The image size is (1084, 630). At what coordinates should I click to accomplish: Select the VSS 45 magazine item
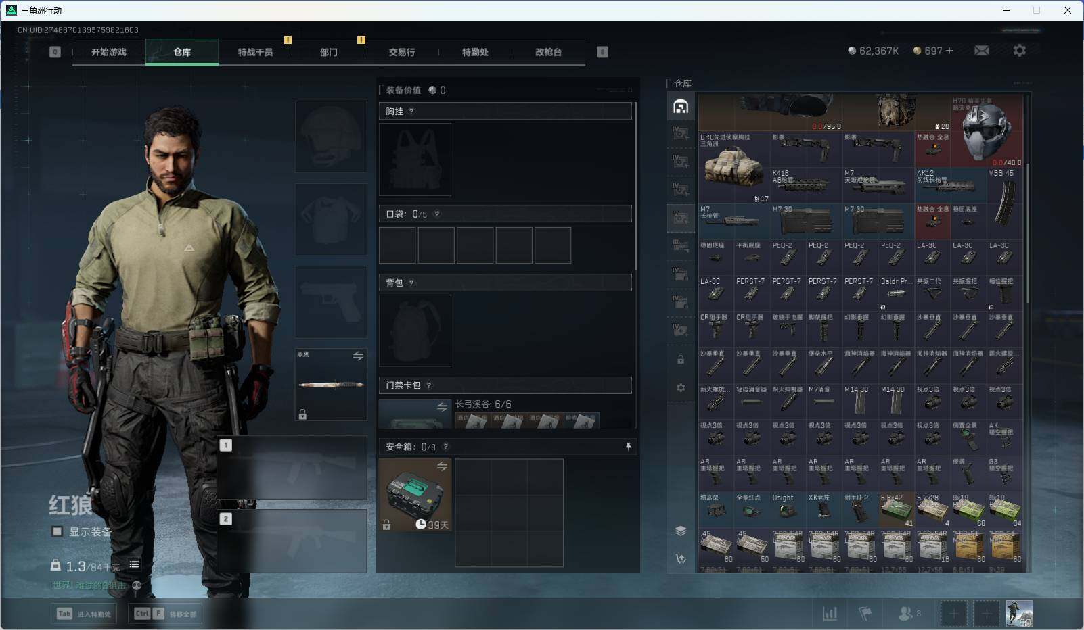tap(1004, 203)
